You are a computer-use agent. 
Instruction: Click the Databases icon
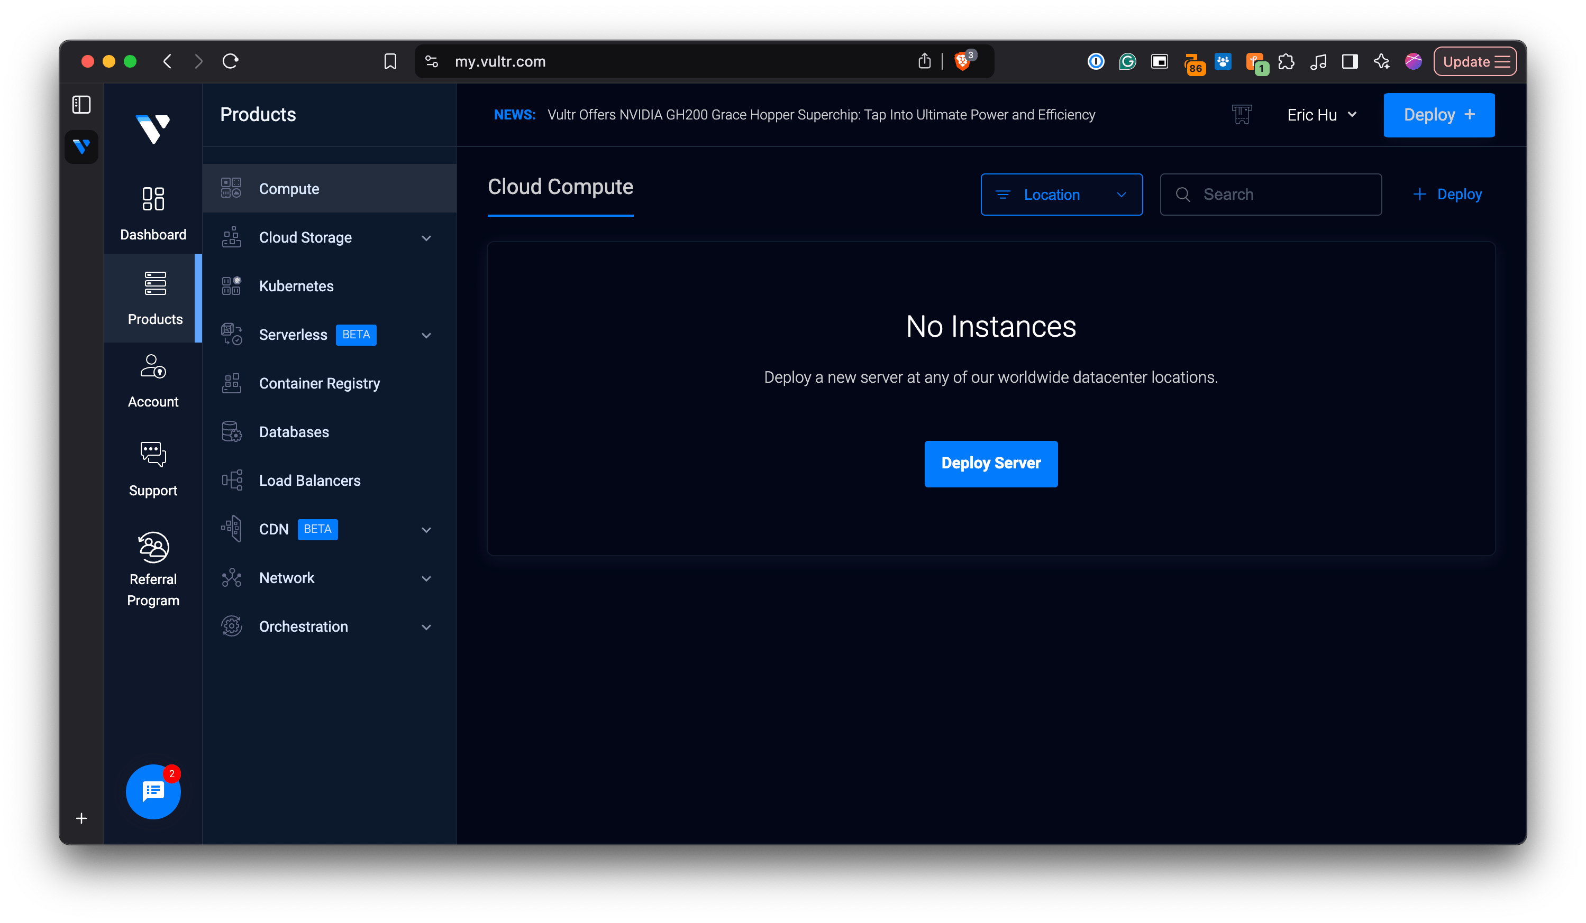(231, 431)
